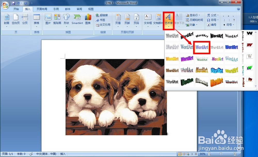The width and height of the screenshot is (258, 157).
Task: Choose the plain outline WordArt style in the first row
Action: [x=172, y=36]
